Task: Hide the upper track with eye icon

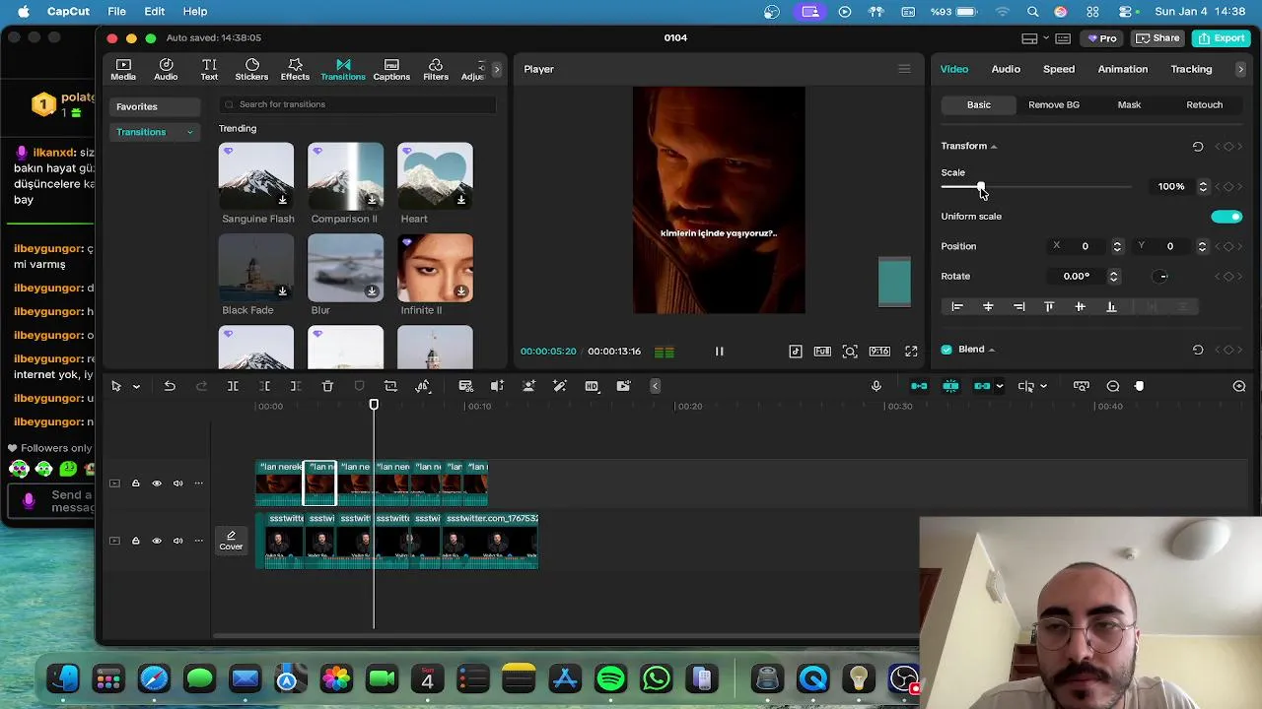Action: [157, 483]
